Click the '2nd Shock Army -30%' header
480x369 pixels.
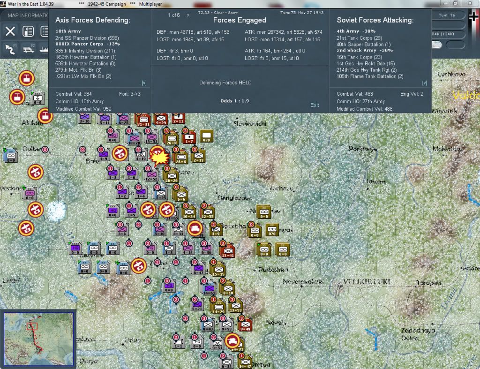tap(365, 51)
